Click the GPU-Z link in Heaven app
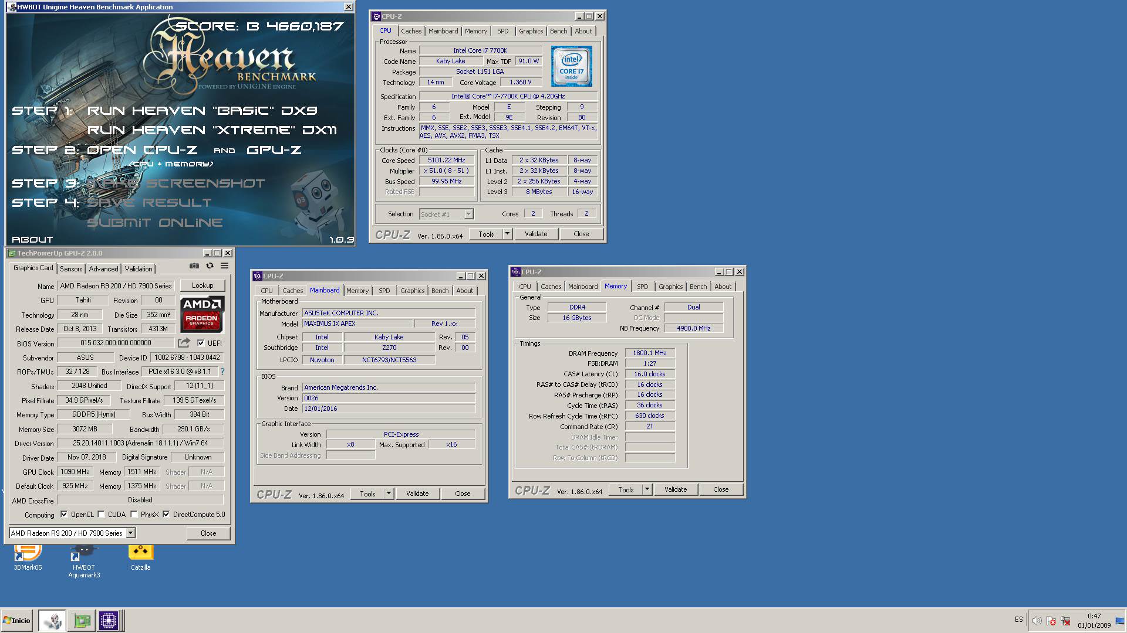The height and width of the screenshot is (633, 1127). (x=274, y=149)
